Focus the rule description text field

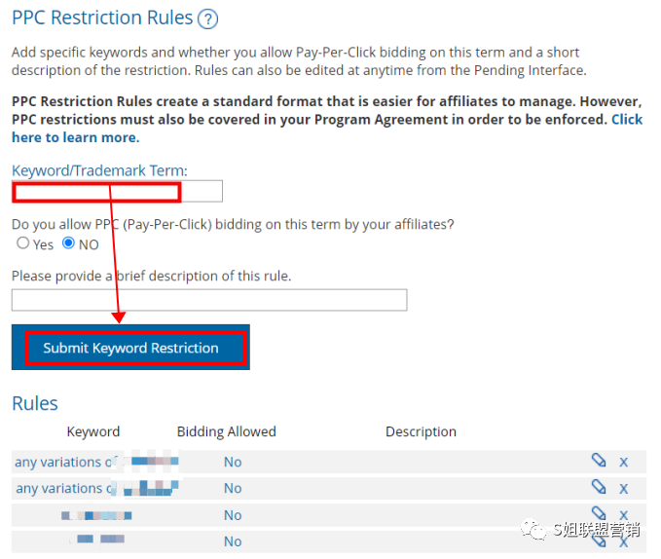[x=209, y=300]
